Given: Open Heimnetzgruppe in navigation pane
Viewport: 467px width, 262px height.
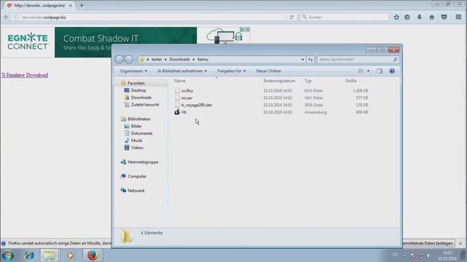Looking at the screenshot, I should [x=143, y=162].
